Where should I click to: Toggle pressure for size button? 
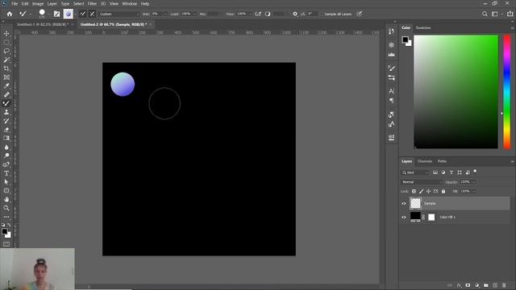point(360,14)
